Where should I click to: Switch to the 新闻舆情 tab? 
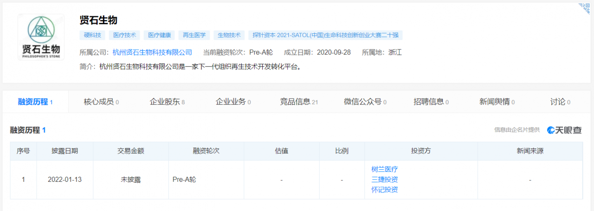coord(497,102)
